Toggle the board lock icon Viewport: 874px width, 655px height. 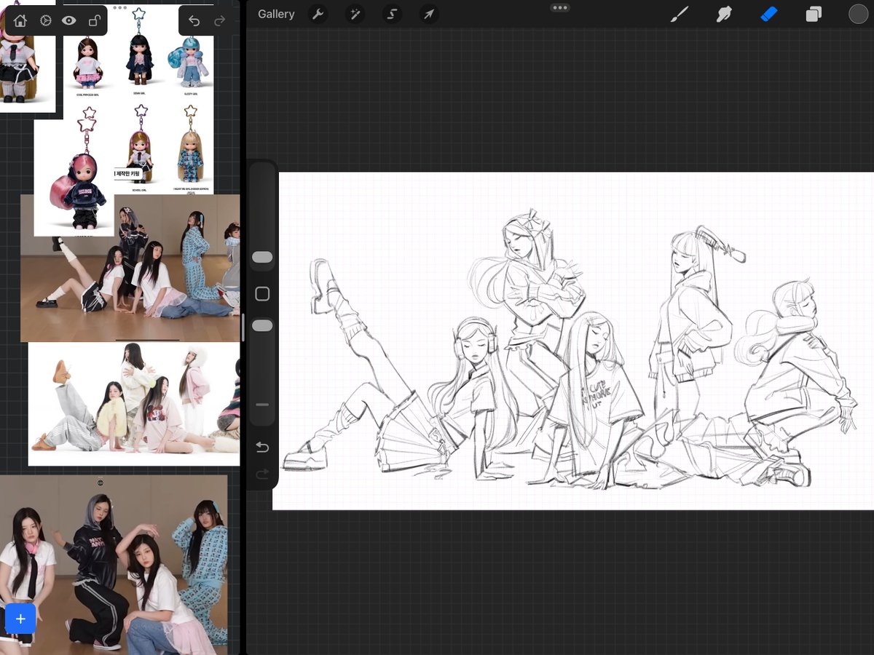pyautogui.click(x=94, y=21)
